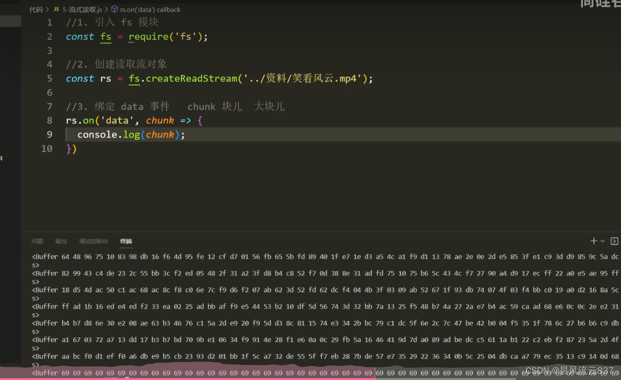Viewport: 621px width, 380px height.
Task: Click createReadStream on line 5
Action: [192, 78]
